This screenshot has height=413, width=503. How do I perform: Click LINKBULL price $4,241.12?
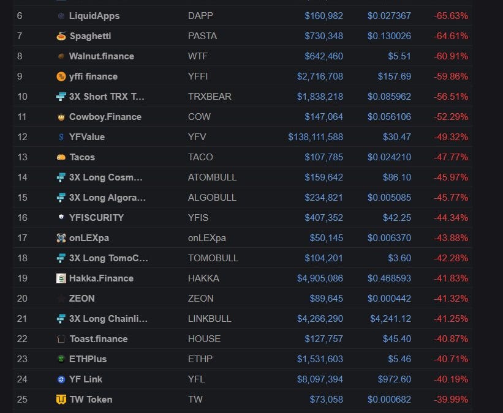[390, 319]
